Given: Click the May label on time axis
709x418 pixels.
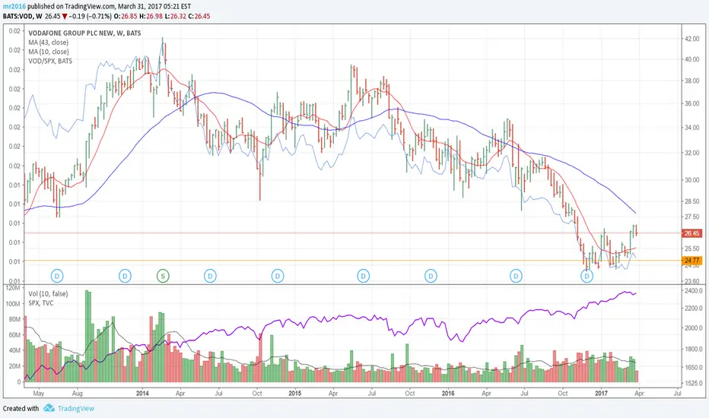Looking at the screenshot, I should pyautogui.click(x=39, y=394).
